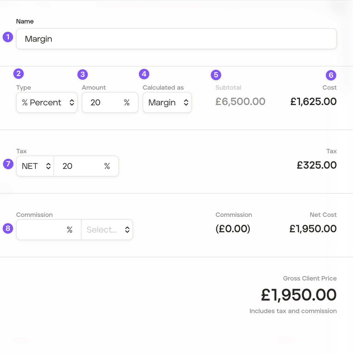Click the Gross Client Price total £1,950.00
The width and height of the screenshot is (353, 354).
tap(299, 295)
